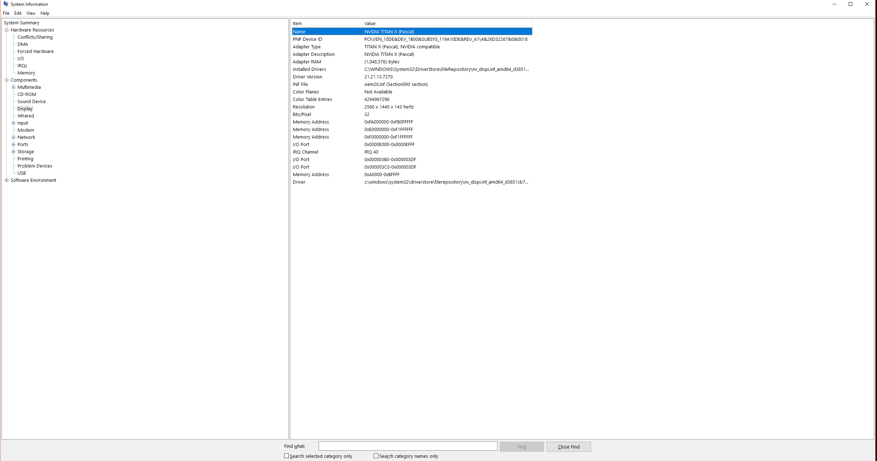Collapse the Hardware Resources node
Image resolution: width=877 pixels, height=461 pixels.
6,30
